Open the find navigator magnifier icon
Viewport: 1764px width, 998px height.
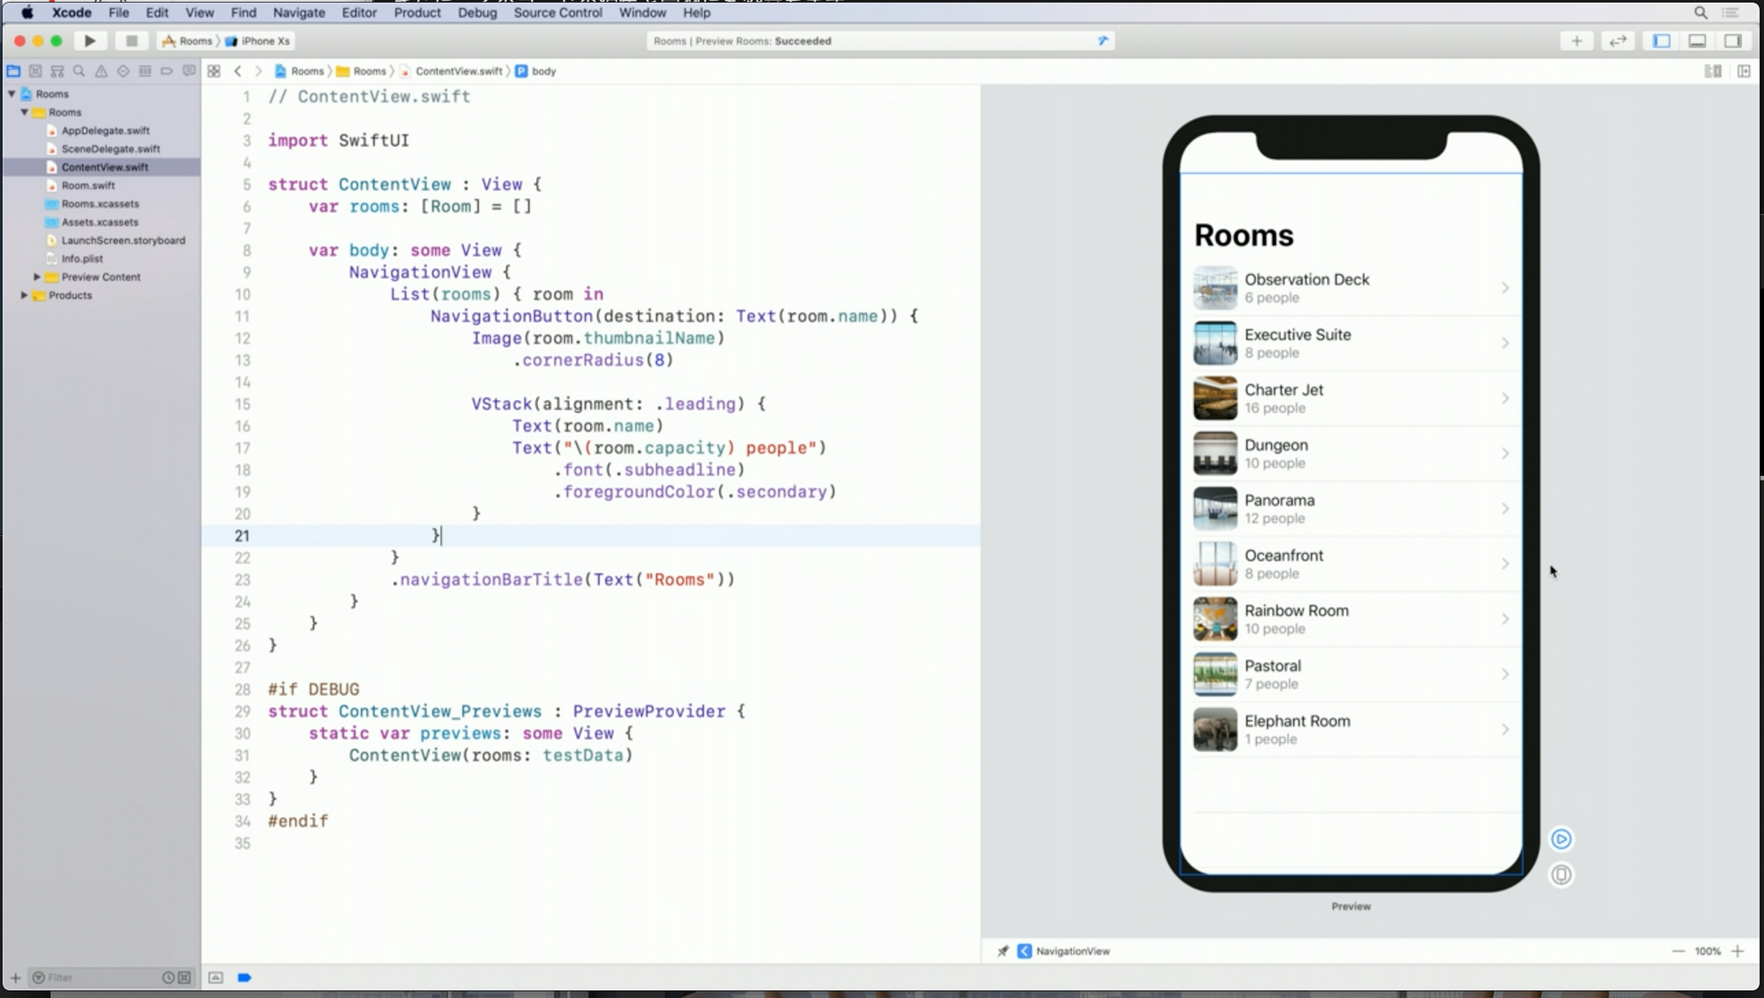[79, 71]
